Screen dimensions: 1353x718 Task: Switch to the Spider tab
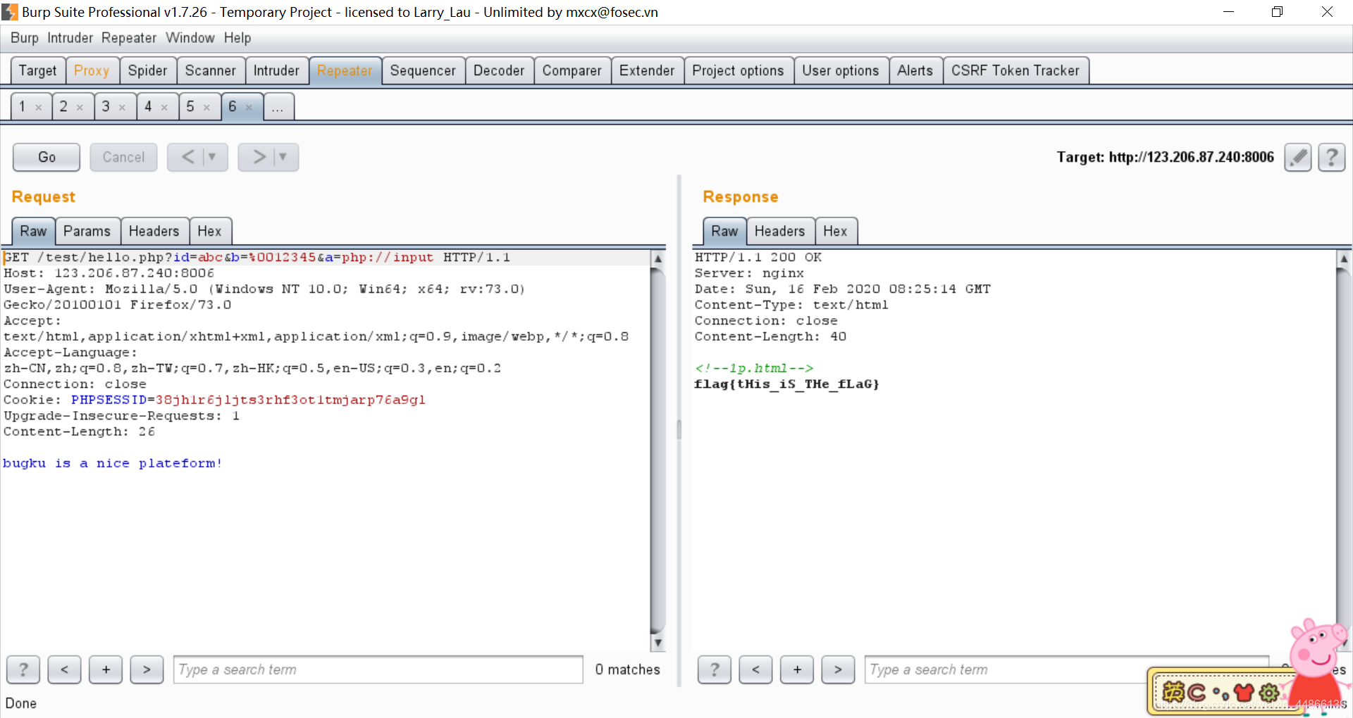pyautogui.click(x=148, y=70)
